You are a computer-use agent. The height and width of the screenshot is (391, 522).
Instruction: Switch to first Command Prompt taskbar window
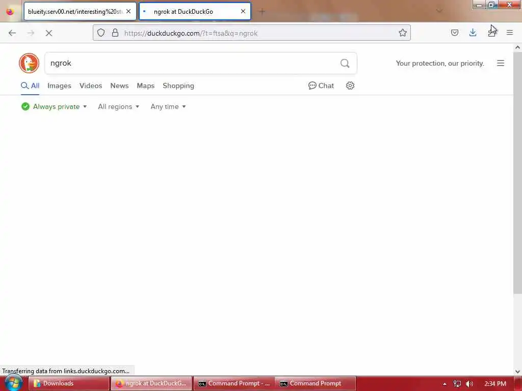pyautogui.click(x=233, y=383)
